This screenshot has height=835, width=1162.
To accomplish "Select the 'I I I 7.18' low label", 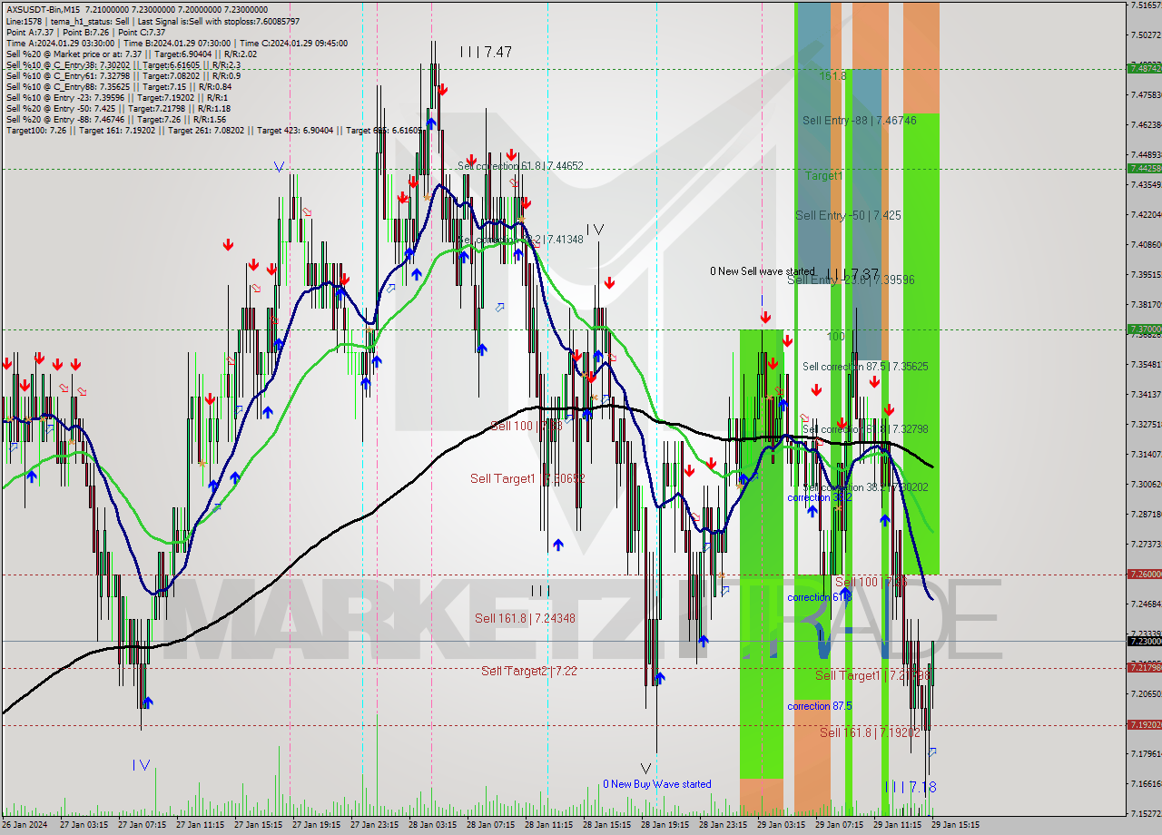I will (x=911, y=787).
